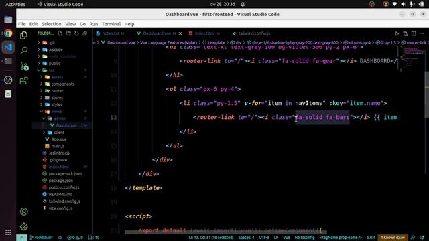Open the Run menu
Screen dimensions: 429x241
(94, 24)
